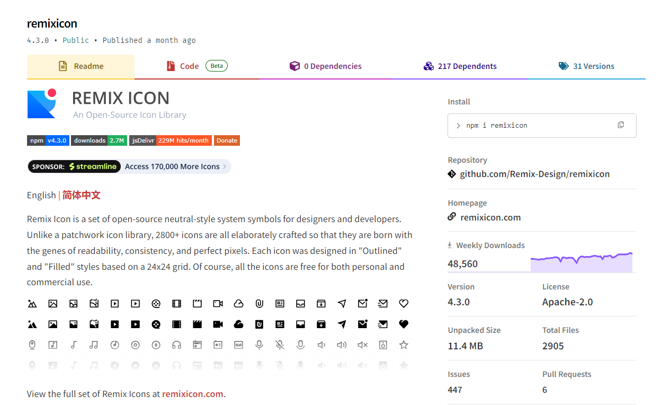Image resolution: width=661 pixels, height=405 pixels.
Task: Click the heart icon in the outlined icon row
Action: (404, 303)
